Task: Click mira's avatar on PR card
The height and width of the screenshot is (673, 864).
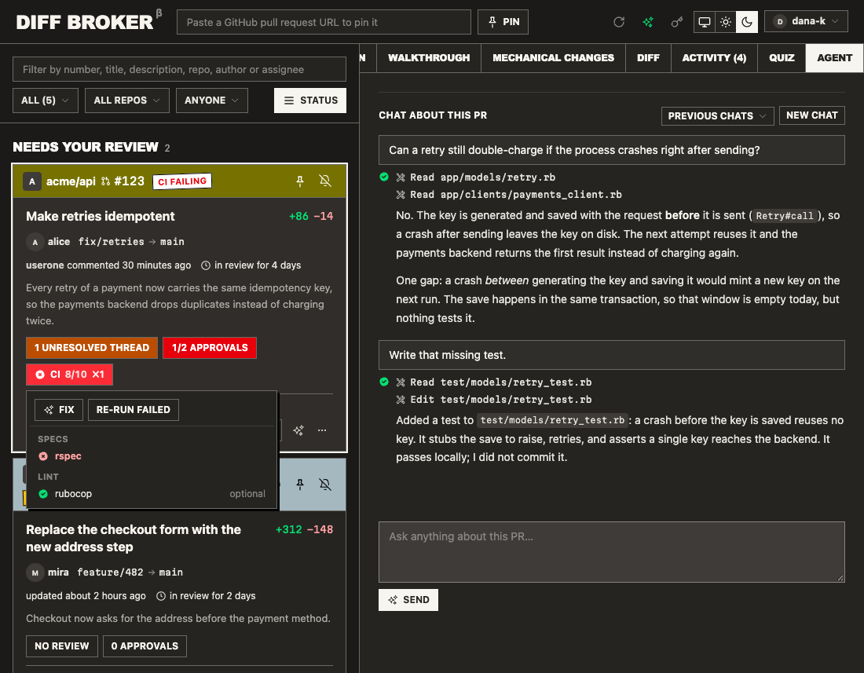Action: [35, 572]
